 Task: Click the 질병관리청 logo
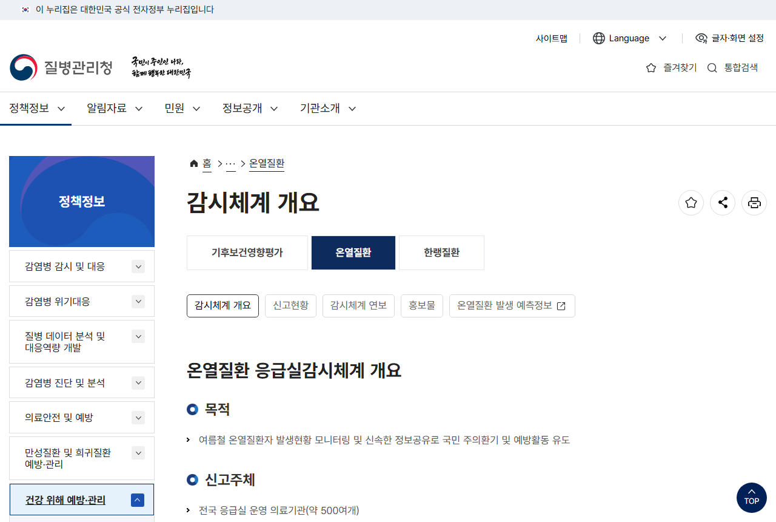61,67
